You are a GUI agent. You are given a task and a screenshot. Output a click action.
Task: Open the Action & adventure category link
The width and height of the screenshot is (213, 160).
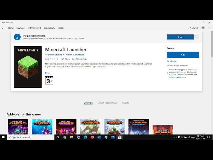click(75, 55)
